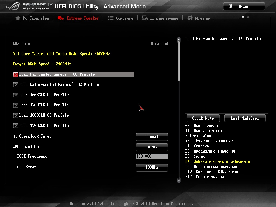Click the Version 2.10.1208 copyright text

click(x=138, y=204)
